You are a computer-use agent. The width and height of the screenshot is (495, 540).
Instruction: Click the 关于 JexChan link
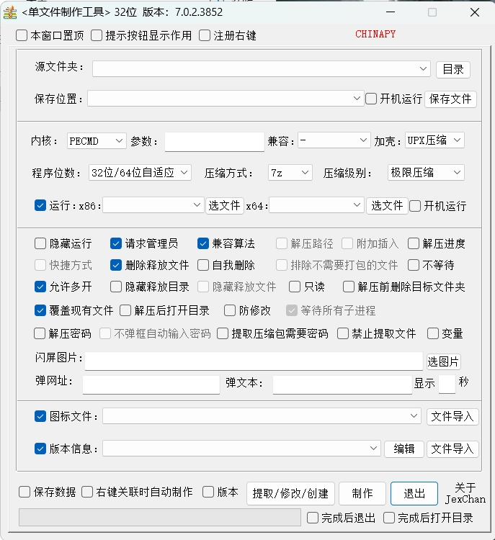(x=465, y=493)
